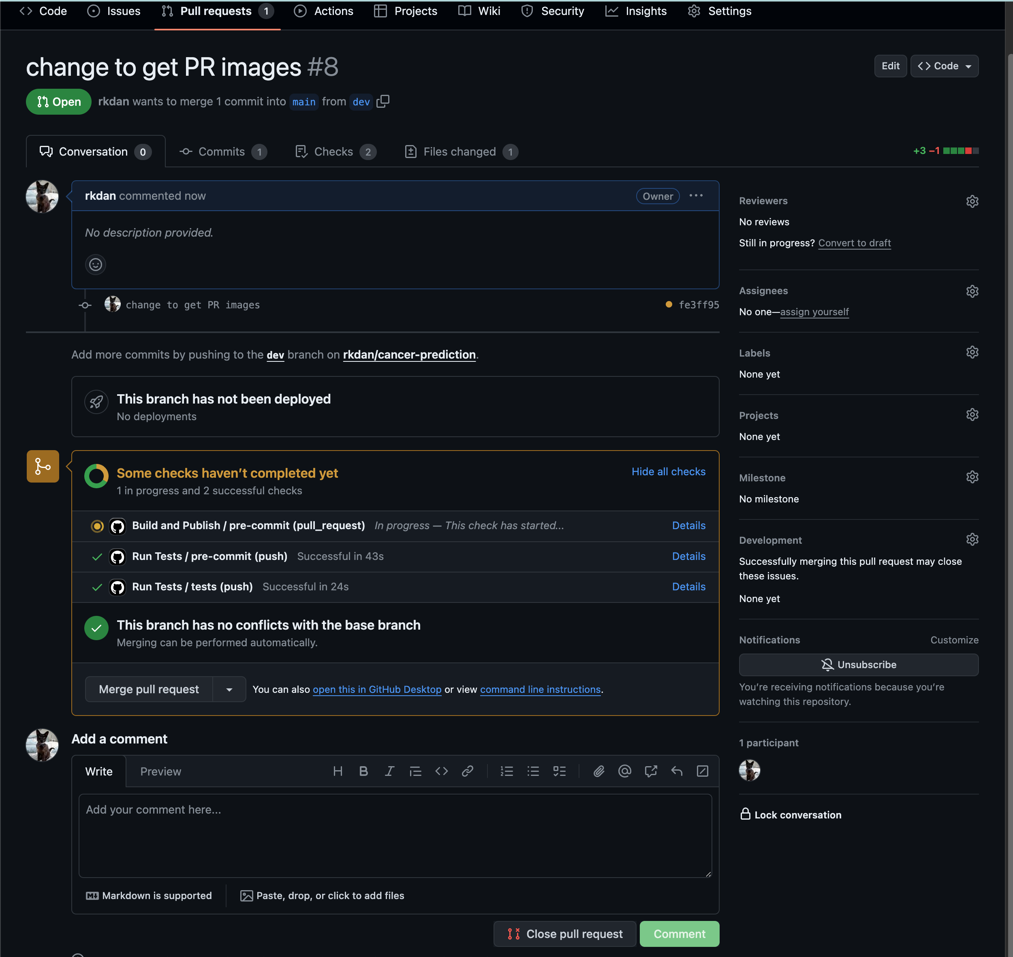Click into the Add your comment field
This screenshot has width=1013, height=957.
coord(395,835)
